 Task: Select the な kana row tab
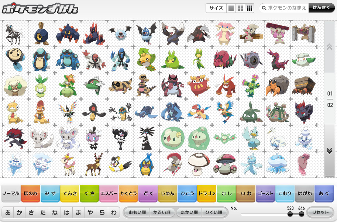(x=55, y=212)
